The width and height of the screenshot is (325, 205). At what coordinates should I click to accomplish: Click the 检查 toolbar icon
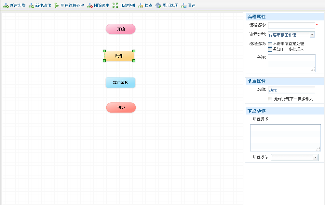(x=141, y=6)
